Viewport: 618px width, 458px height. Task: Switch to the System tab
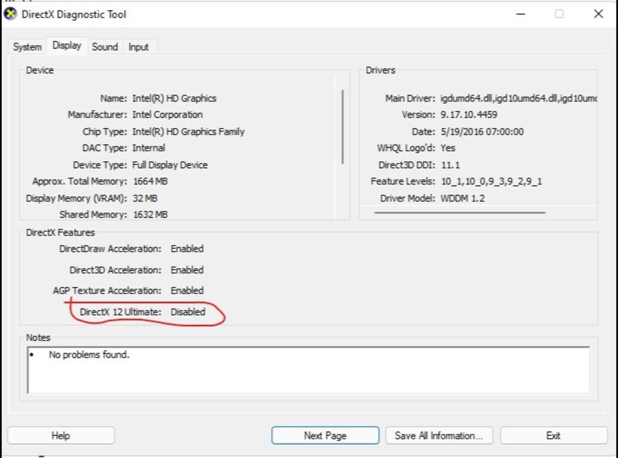pyautogui.click(x=27, y=47)
